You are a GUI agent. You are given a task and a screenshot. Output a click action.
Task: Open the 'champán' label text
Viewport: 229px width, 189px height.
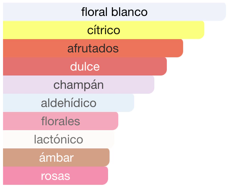coord(78,85)
